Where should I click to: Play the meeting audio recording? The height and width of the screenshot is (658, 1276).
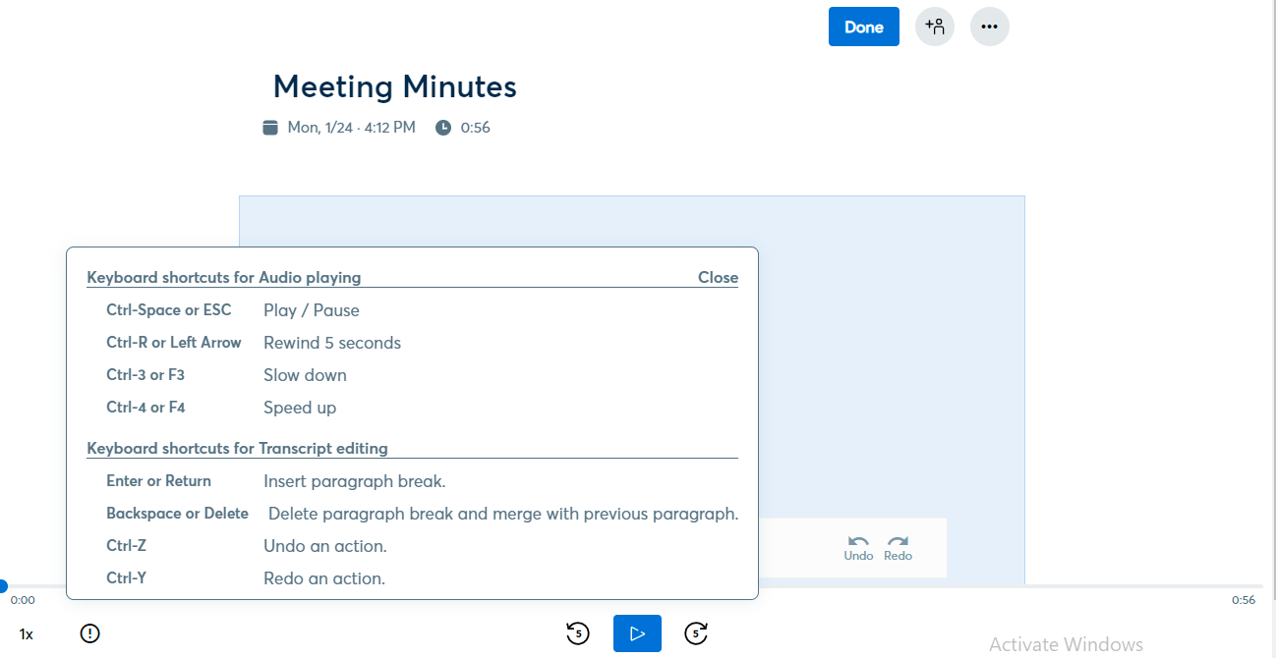point(637,633)
